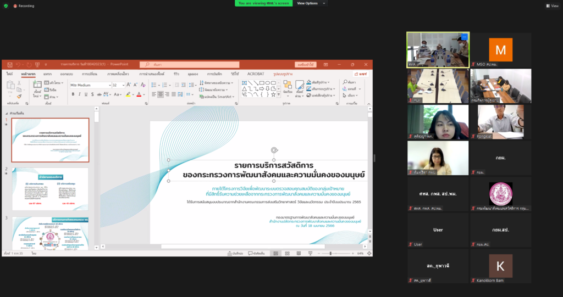Click the Share button in PowerPoint
Viewport: 563px width, 297px height.
coord(360,74)
